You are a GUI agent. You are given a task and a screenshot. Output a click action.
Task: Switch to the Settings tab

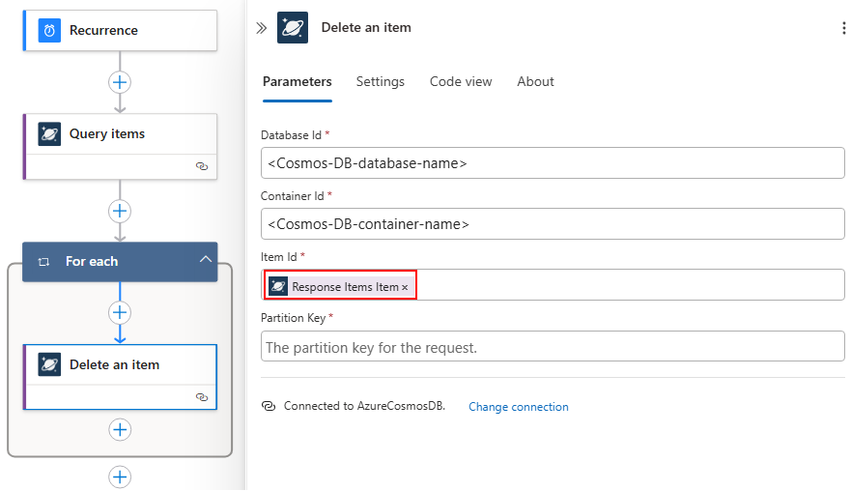point(381,82)
